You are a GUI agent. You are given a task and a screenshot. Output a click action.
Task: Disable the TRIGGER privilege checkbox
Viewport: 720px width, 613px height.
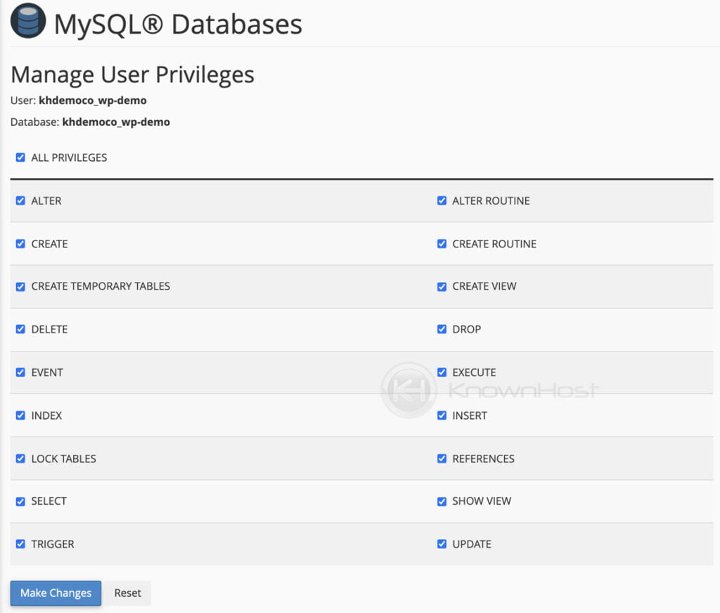tap(20, 544)
